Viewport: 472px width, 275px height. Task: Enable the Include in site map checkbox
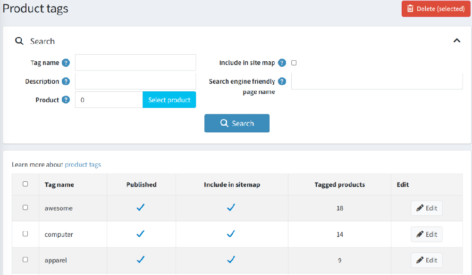294,62
